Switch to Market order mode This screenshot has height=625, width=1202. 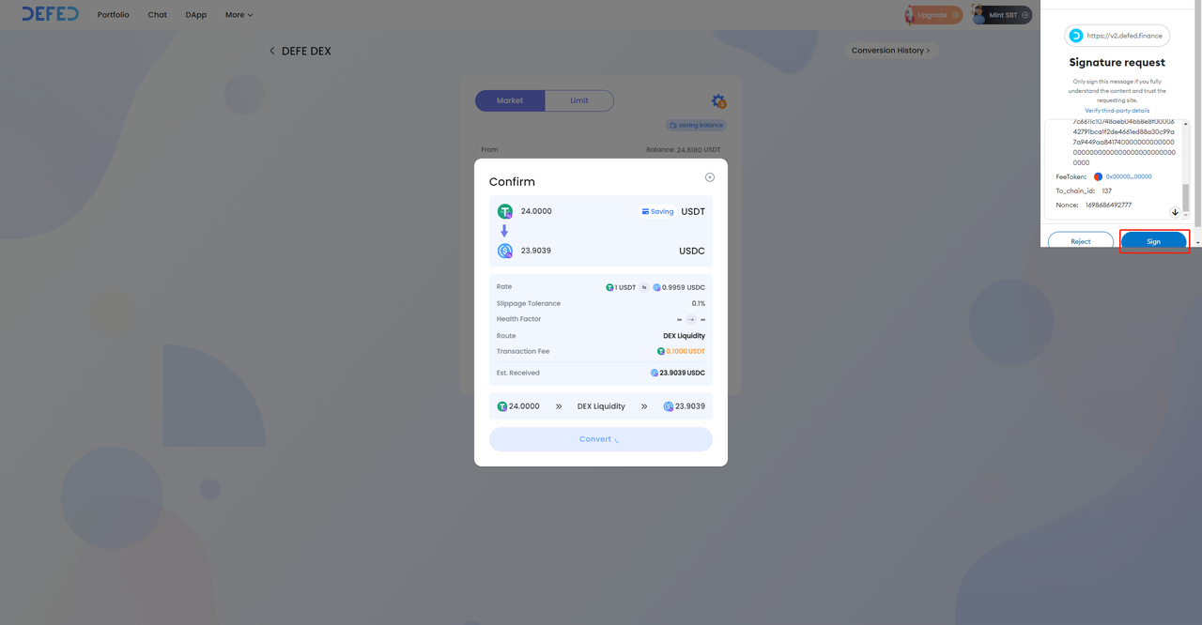[x=510, y=100]
